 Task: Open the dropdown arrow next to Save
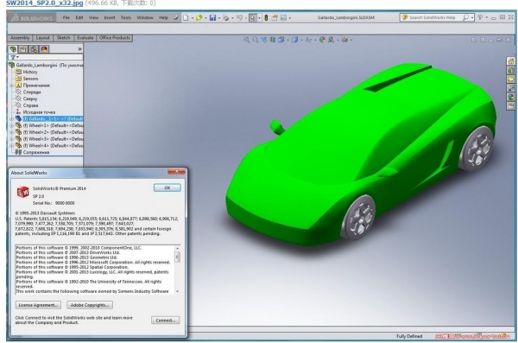pos(218,18)
